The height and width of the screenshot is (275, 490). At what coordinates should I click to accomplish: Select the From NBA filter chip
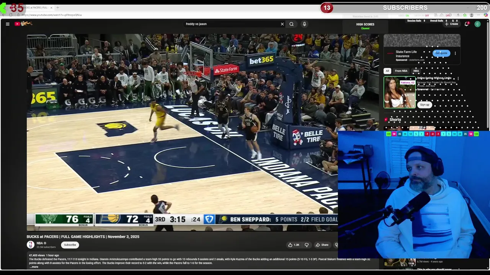(401, 71)
